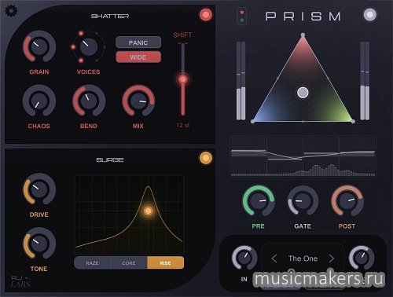Click the DRIVE knob

click(39, 189)
